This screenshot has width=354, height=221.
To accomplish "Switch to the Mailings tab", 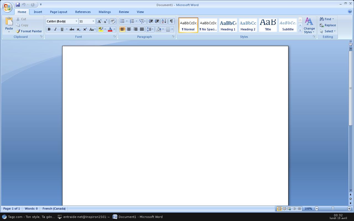I will [105, 12].
